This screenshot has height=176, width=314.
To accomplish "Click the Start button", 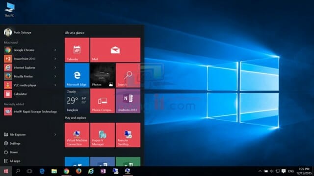I will [6, 171].
